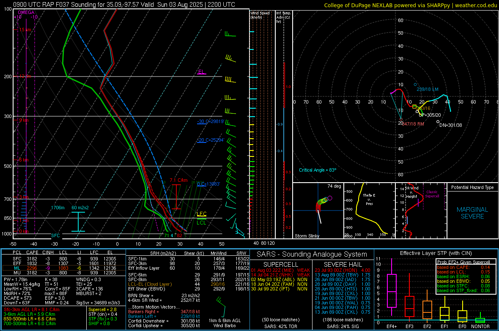The width and height of the screenshot is (499, 331).
Task: Select the 23 Jul 93 00Z (HON) hail analog
Action: 343,270
